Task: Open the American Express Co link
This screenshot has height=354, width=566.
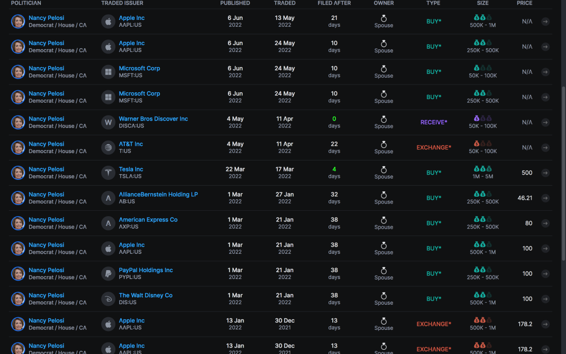Action: point(148,220)
